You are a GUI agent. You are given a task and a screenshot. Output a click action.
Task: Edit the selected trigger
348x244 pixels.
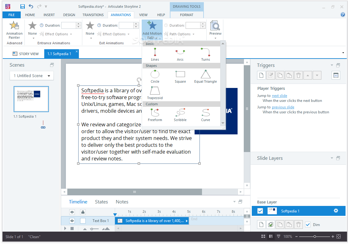(271, 75)
